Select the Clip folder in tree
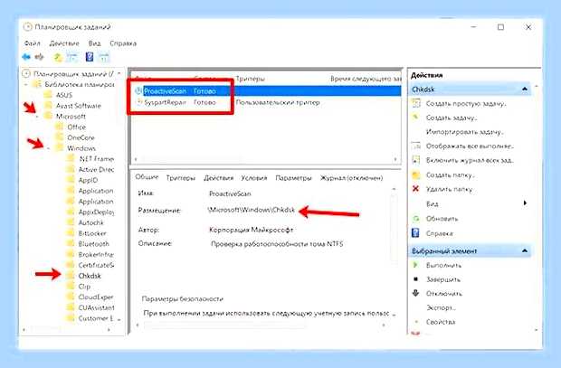 point(84,287)
